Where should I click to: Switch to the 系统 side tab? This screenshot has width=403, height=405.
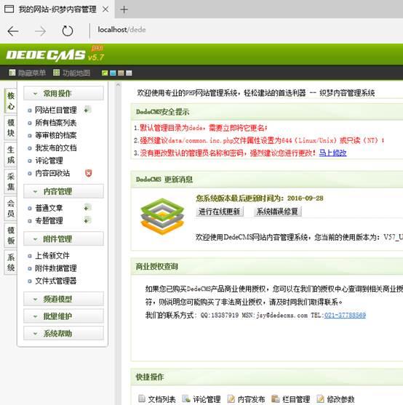click(x=11, y=262)
